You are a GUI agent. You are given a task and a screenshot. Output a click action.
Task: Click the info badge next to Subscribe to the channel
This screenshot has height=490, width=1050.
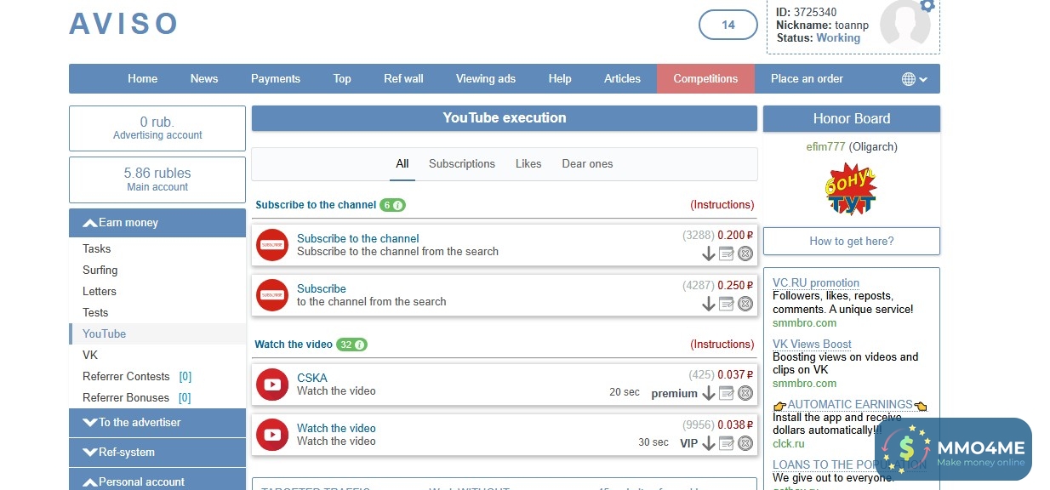coord(392,205)
